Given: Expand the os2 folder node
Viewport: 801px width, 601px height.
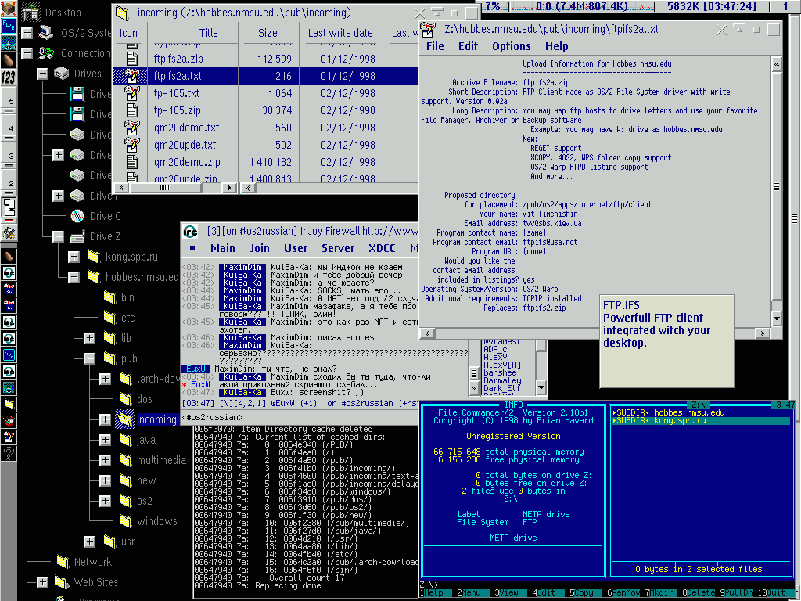Looking at the screenshot, I should pyautogui.click(x=106, y=501).
